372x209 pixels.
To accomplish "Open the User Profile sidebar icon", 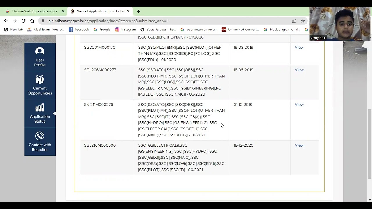I will (x=40, y=57).
